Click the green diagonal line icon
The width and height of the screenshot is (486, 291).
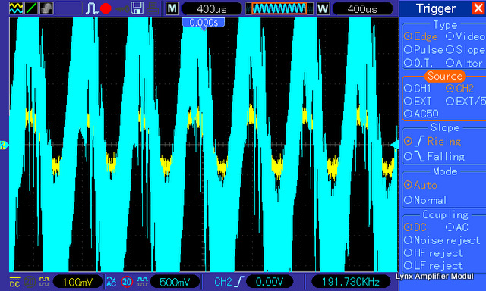coord(31,8)
